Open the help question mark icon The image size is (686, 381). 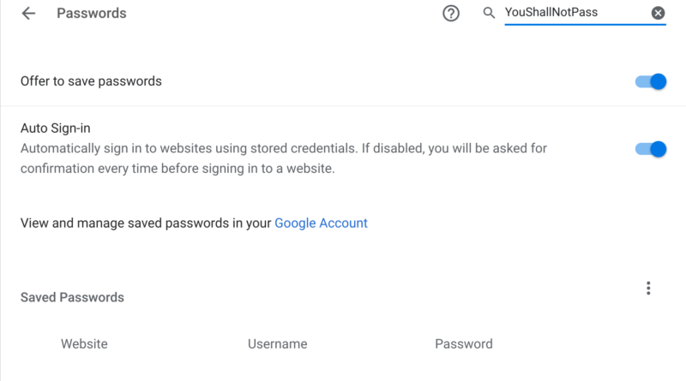(x=451, y=13)
